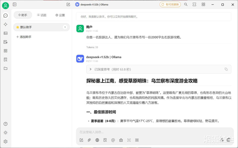The width and height of the screenshot is (238, 148).
Task: Mention a model with @ icon
Action: (113, 140)
